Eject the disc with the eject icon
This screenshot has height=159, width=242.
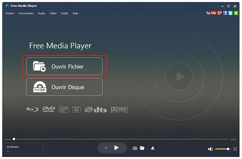pyautogui.click(x=152, y=148)
